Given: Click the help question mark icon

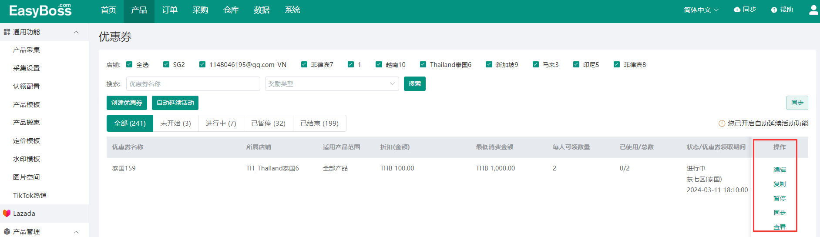Looking at the screenshot, I should click(x=774, y=10).
